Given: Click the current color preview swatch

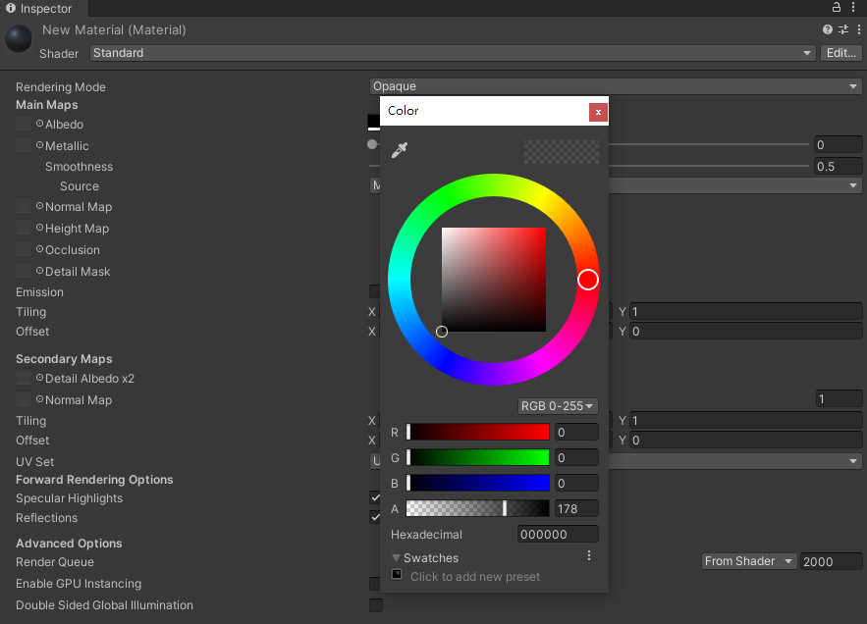Looking at the screenshot, I should tap(562, 151).
